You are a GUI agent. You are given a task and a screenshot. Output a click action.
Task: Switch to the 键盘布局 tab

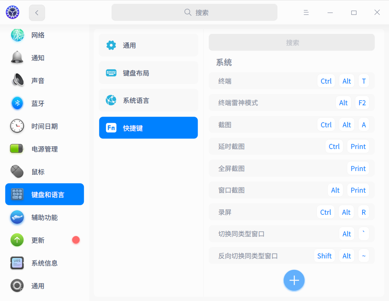click(148, 73)
